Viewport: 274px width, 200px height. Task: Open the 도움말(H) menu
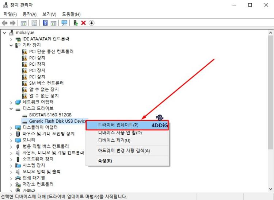tap(71, 14)
